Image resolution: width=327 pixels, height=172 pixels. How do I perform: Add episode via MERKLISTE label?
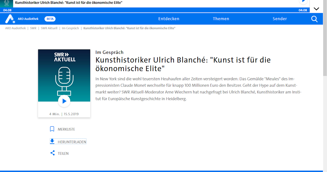[x=66, y=129]
